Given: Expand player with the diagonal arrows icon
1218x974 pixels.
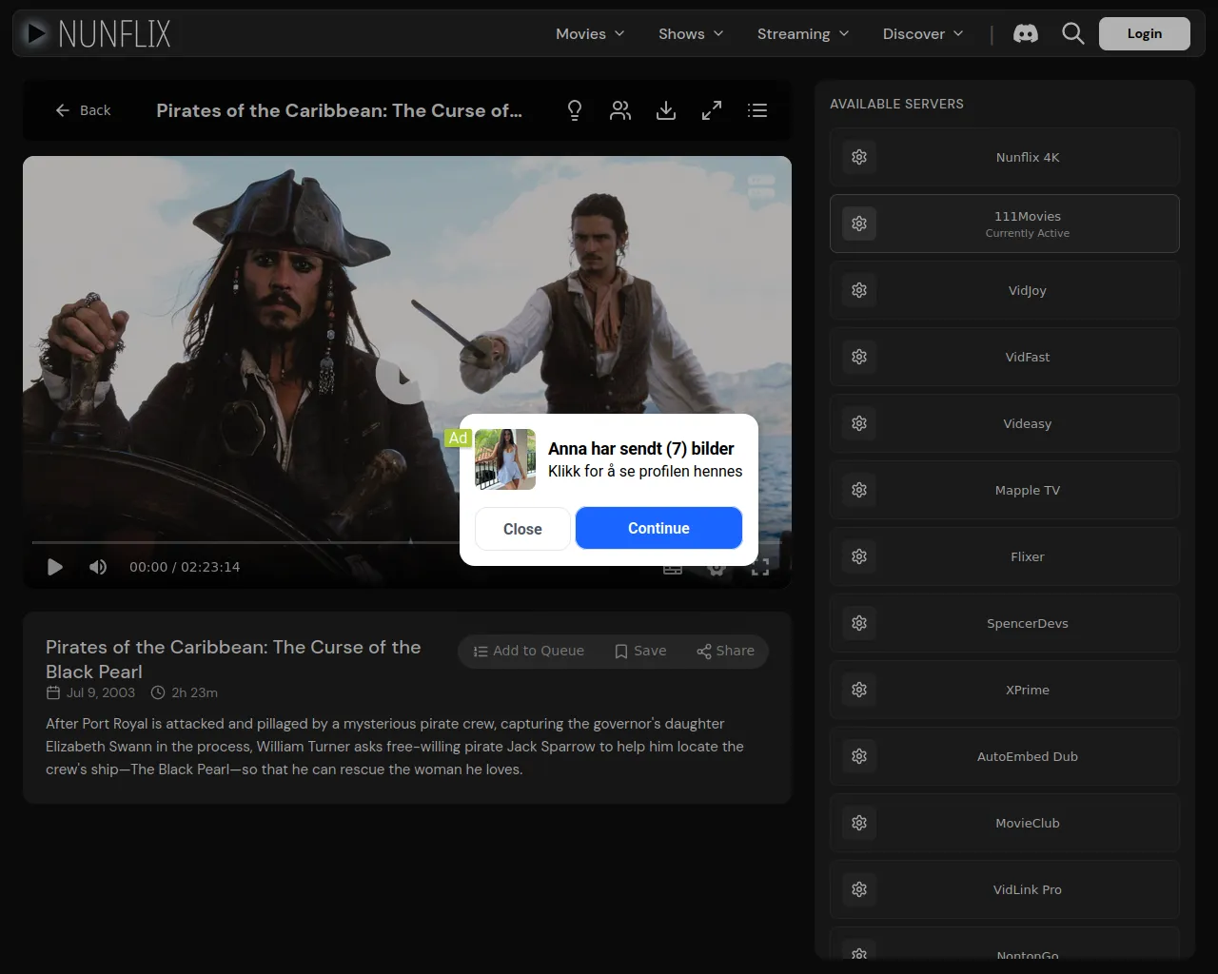Looking at the screenshot, I should [x=712, y=110].
